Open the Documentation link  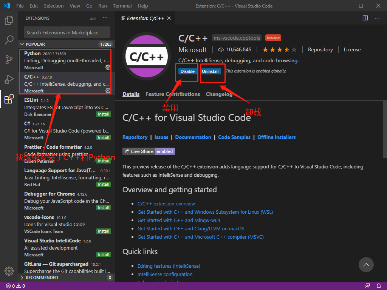pyautogui.click(x=193, y=137)
